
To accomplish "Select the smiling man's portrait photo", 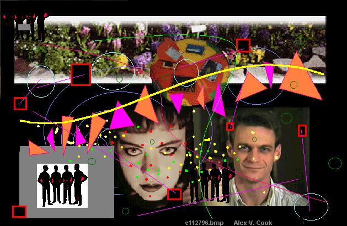I will click(x=252, y=157).
